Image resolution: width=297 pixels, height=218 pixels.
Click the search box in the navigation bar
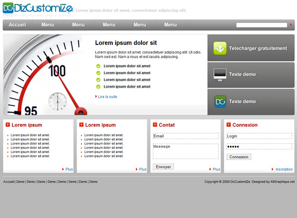coord(262,25)
